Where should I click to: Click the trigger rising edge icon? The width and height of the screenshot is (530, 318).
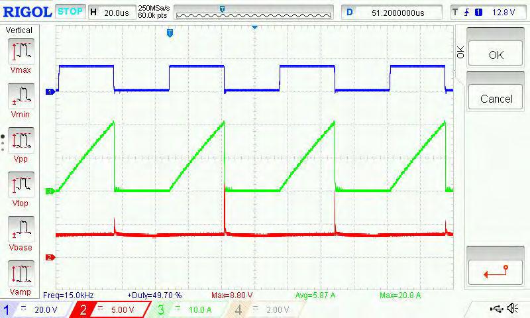(x=467, y=13)
